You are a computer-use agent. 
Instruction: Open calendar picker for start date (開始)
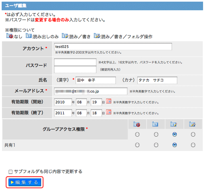point(109,101)
